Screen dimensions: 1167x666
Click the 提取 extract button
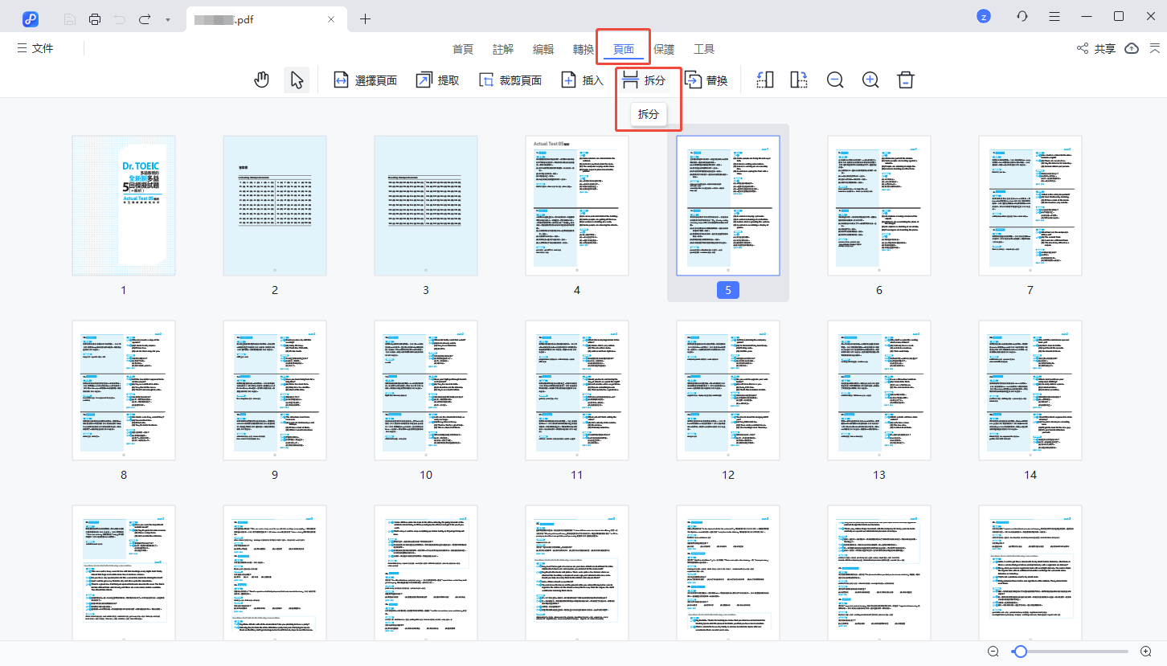[438, 80]
